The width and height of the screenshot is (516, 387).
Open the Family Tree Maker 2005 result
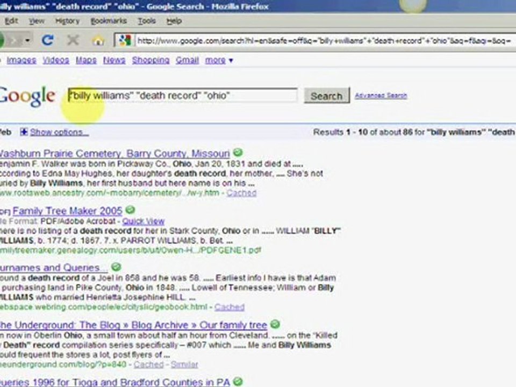click(68, 211)
